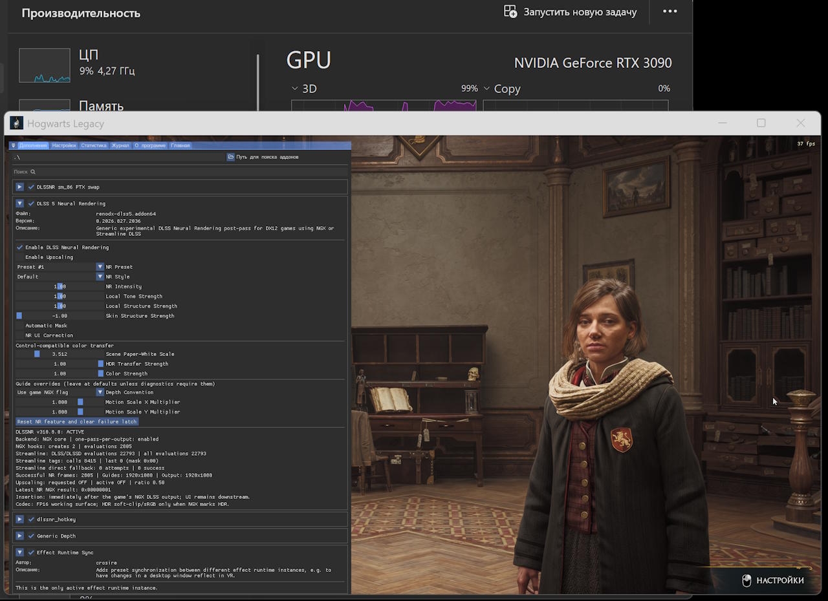Switch to the Статистика tab

94,145
